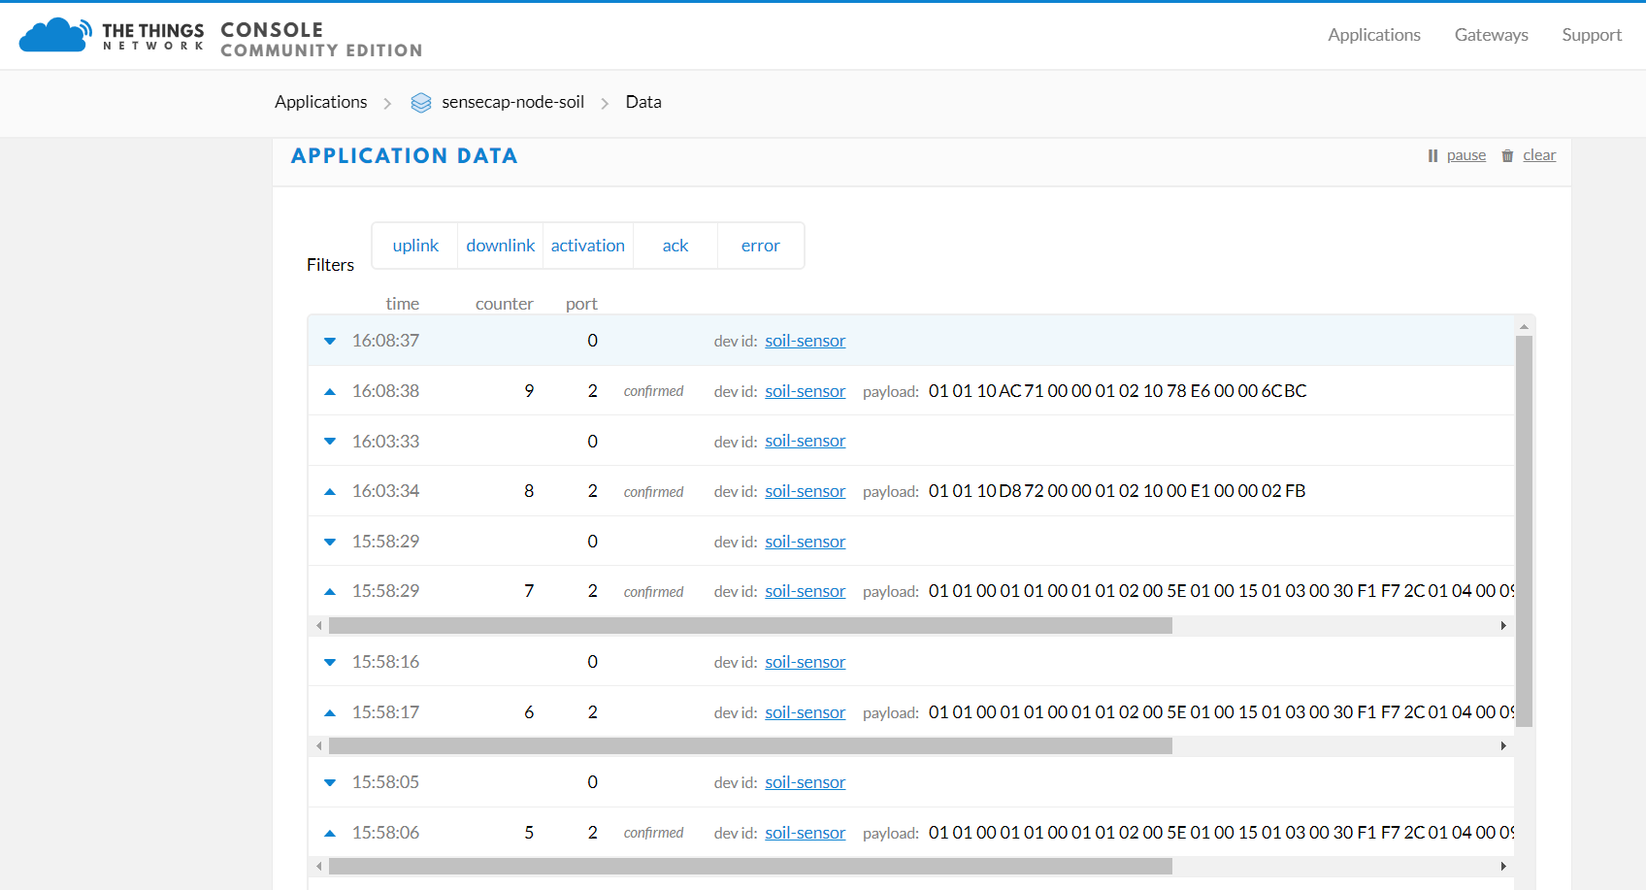The height and width of the screenshot is (890, 1646).
Task: Click the port column header
Action: [x=581, y=304]
